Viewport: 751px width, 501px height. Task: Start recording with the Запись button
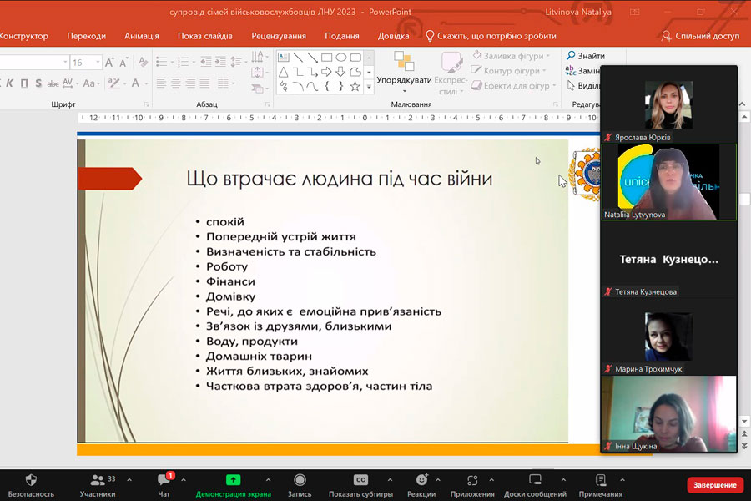(x=300, y=480)
